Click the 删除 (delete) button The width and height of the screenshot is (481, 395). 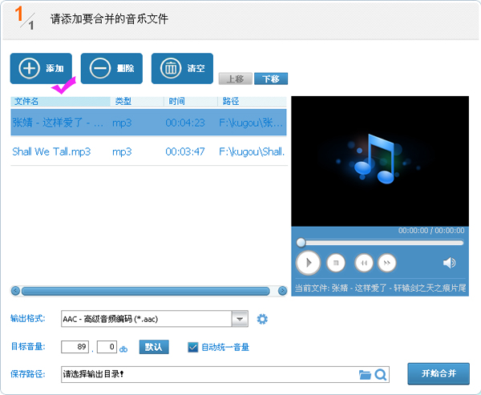111,68
